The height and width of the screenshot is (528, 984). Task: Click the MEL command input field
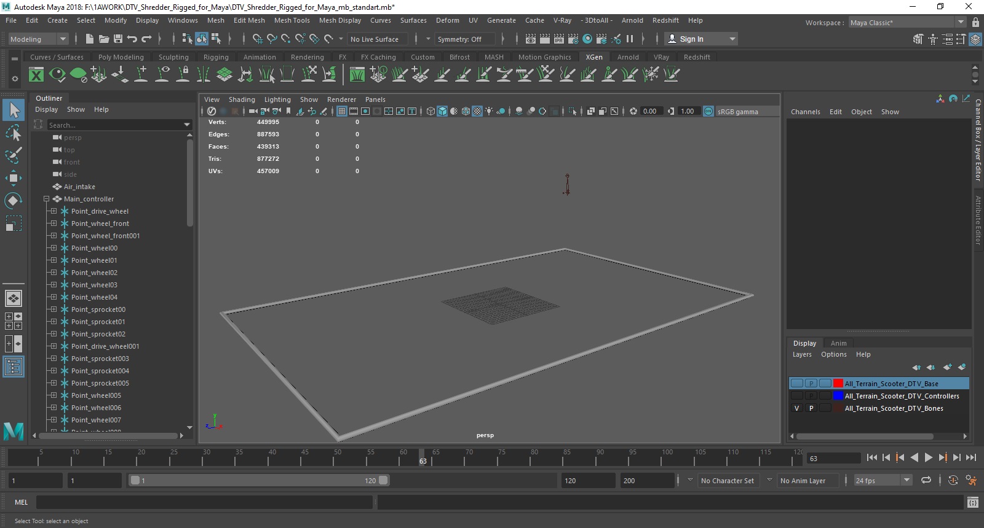pos(204,502)
